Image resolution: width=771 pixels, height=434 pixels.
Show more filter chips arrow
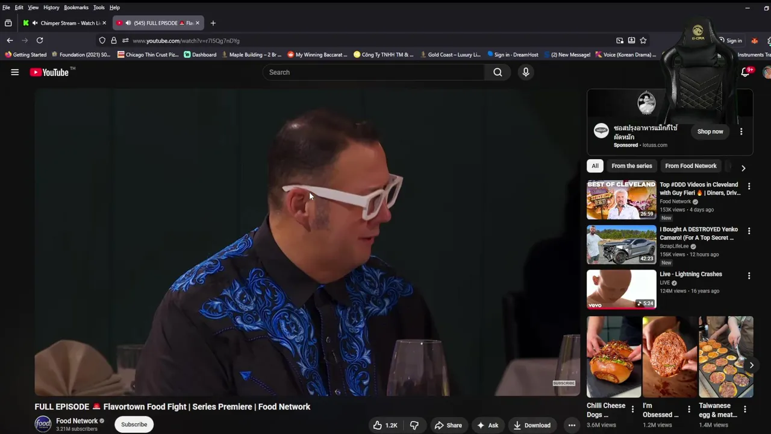pos(743,168)
